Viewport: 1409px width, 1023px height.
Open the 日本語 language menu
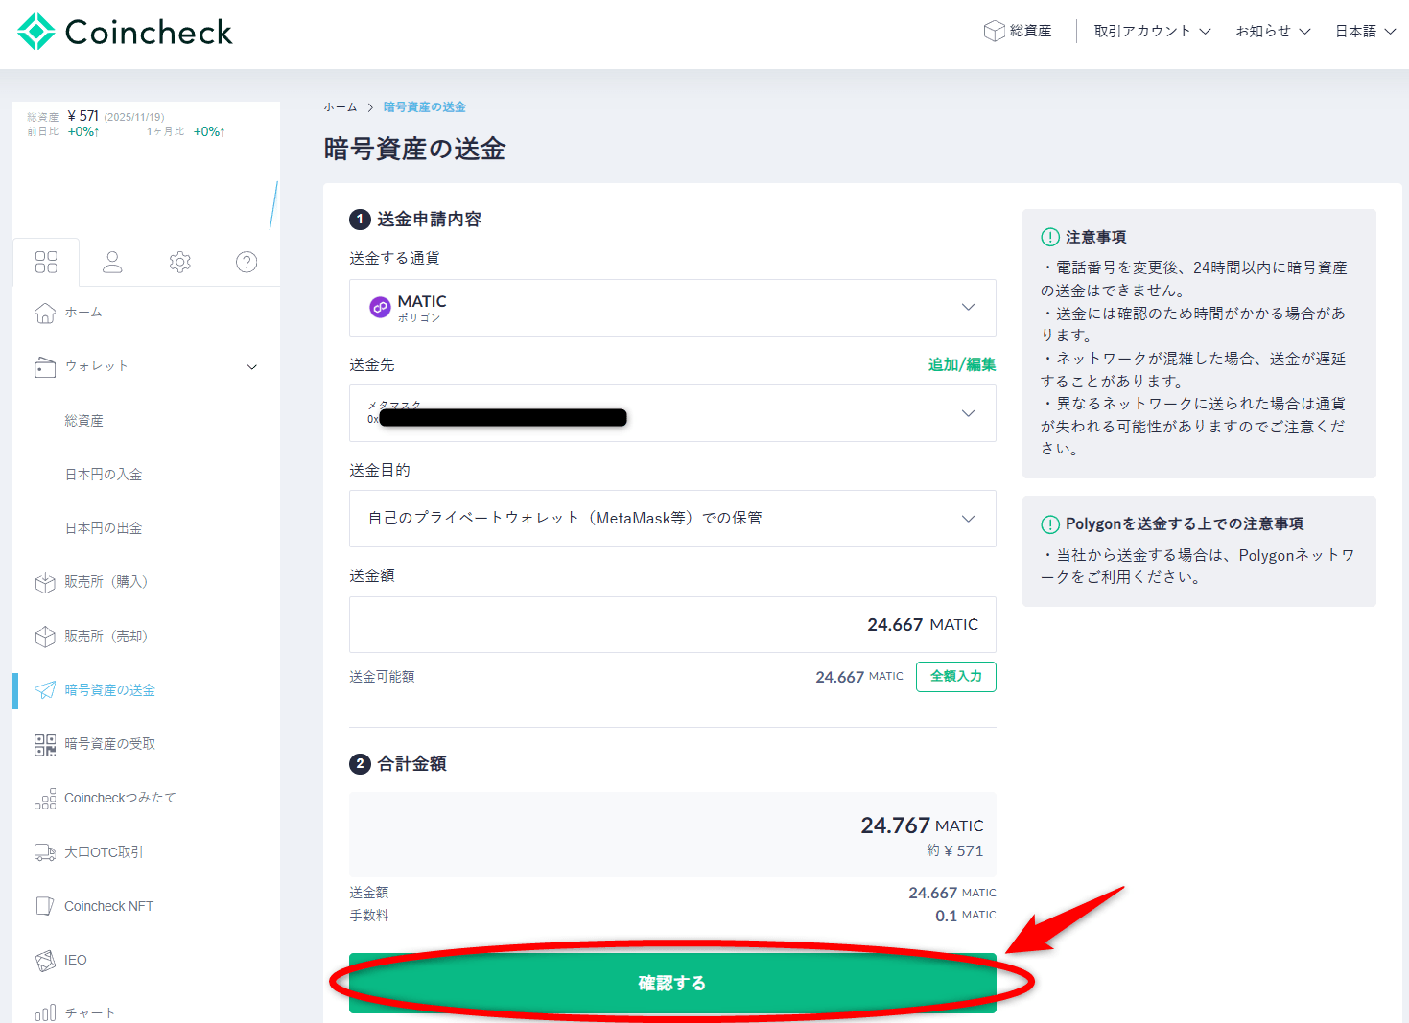[1365, 32]
